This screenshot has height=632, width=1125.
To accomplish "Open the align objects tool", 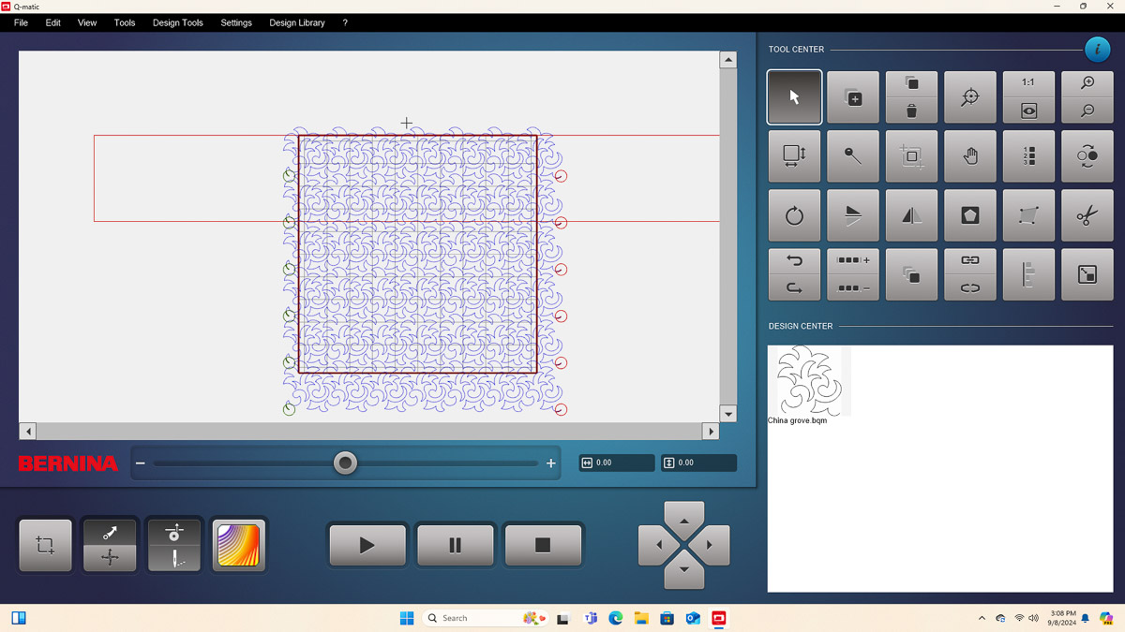I will pyautogui.click(x=1028, y=274).
